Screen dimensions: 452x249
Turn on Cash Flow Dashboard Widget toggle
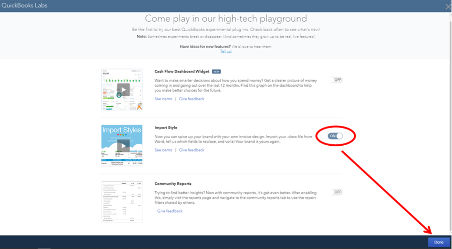[336, 80]
